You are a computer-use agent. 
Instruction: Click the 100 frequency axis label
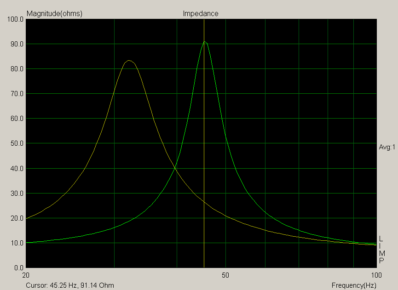click(x=376, y=275)
